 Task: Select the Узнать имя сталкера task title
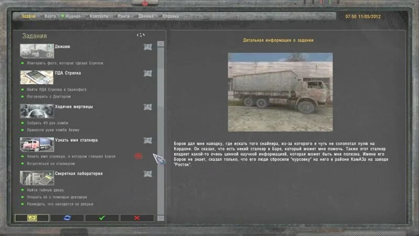point(76,140)
